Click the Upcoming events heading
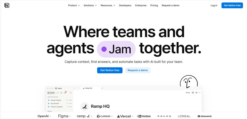This screenshot has width=247, height=119. pyautogui.click(x=53, y=97)
